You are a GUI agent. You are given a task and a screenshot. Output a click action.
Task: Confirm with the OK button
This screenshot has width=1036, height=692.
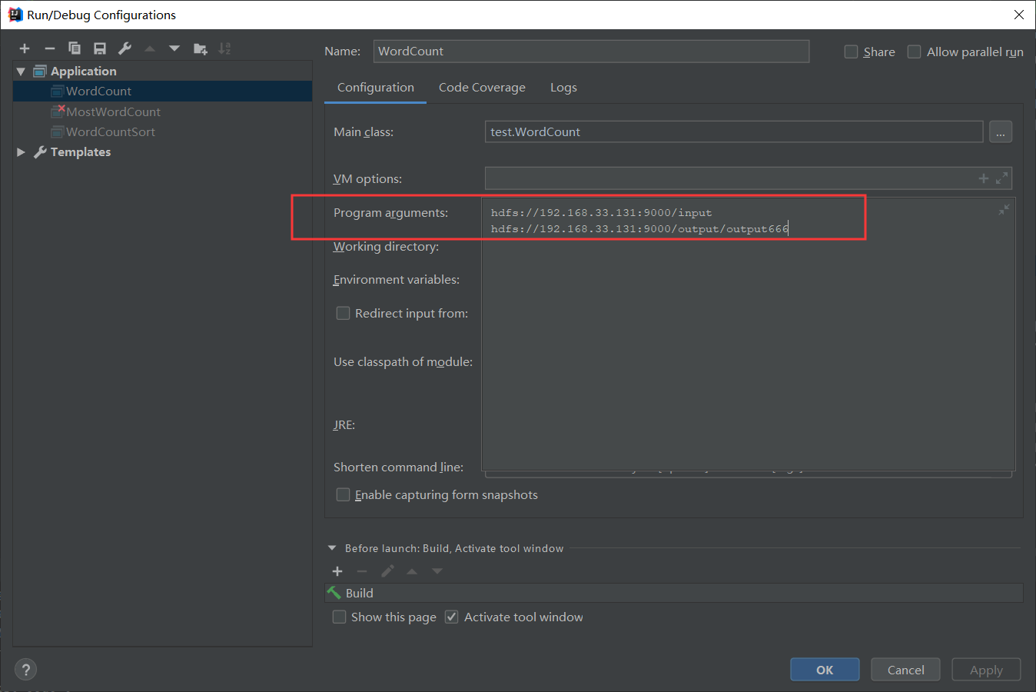click(825, 670)
